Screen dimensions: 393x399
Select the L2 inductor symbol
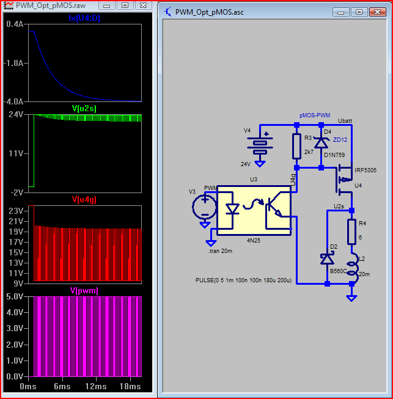[x=353, y=267]
